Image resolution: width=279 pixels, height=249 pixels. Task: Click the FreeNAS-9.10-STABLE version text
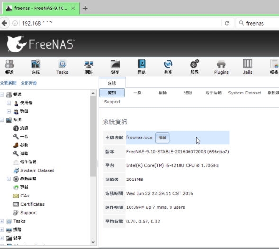tap(178, 152)
